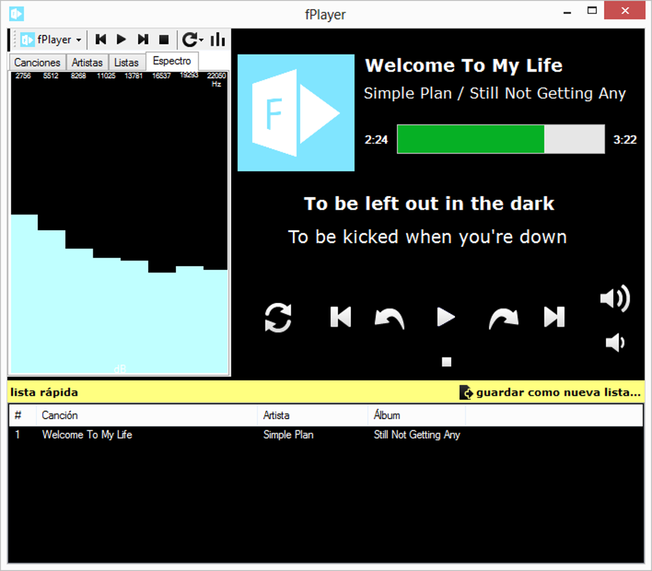Decrease volume with the quiet speaker icon
This screenshot has width=652, height=571.
616,343
